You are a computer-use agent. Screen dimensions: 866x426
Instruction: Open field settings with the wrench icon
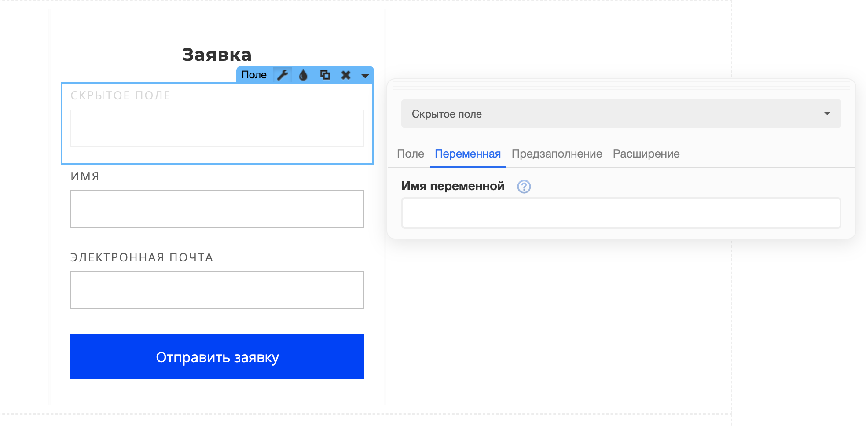click(x=283, y=75)
